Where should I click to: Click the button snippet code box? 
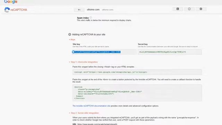pyautogui.click(x=137, y=93)
